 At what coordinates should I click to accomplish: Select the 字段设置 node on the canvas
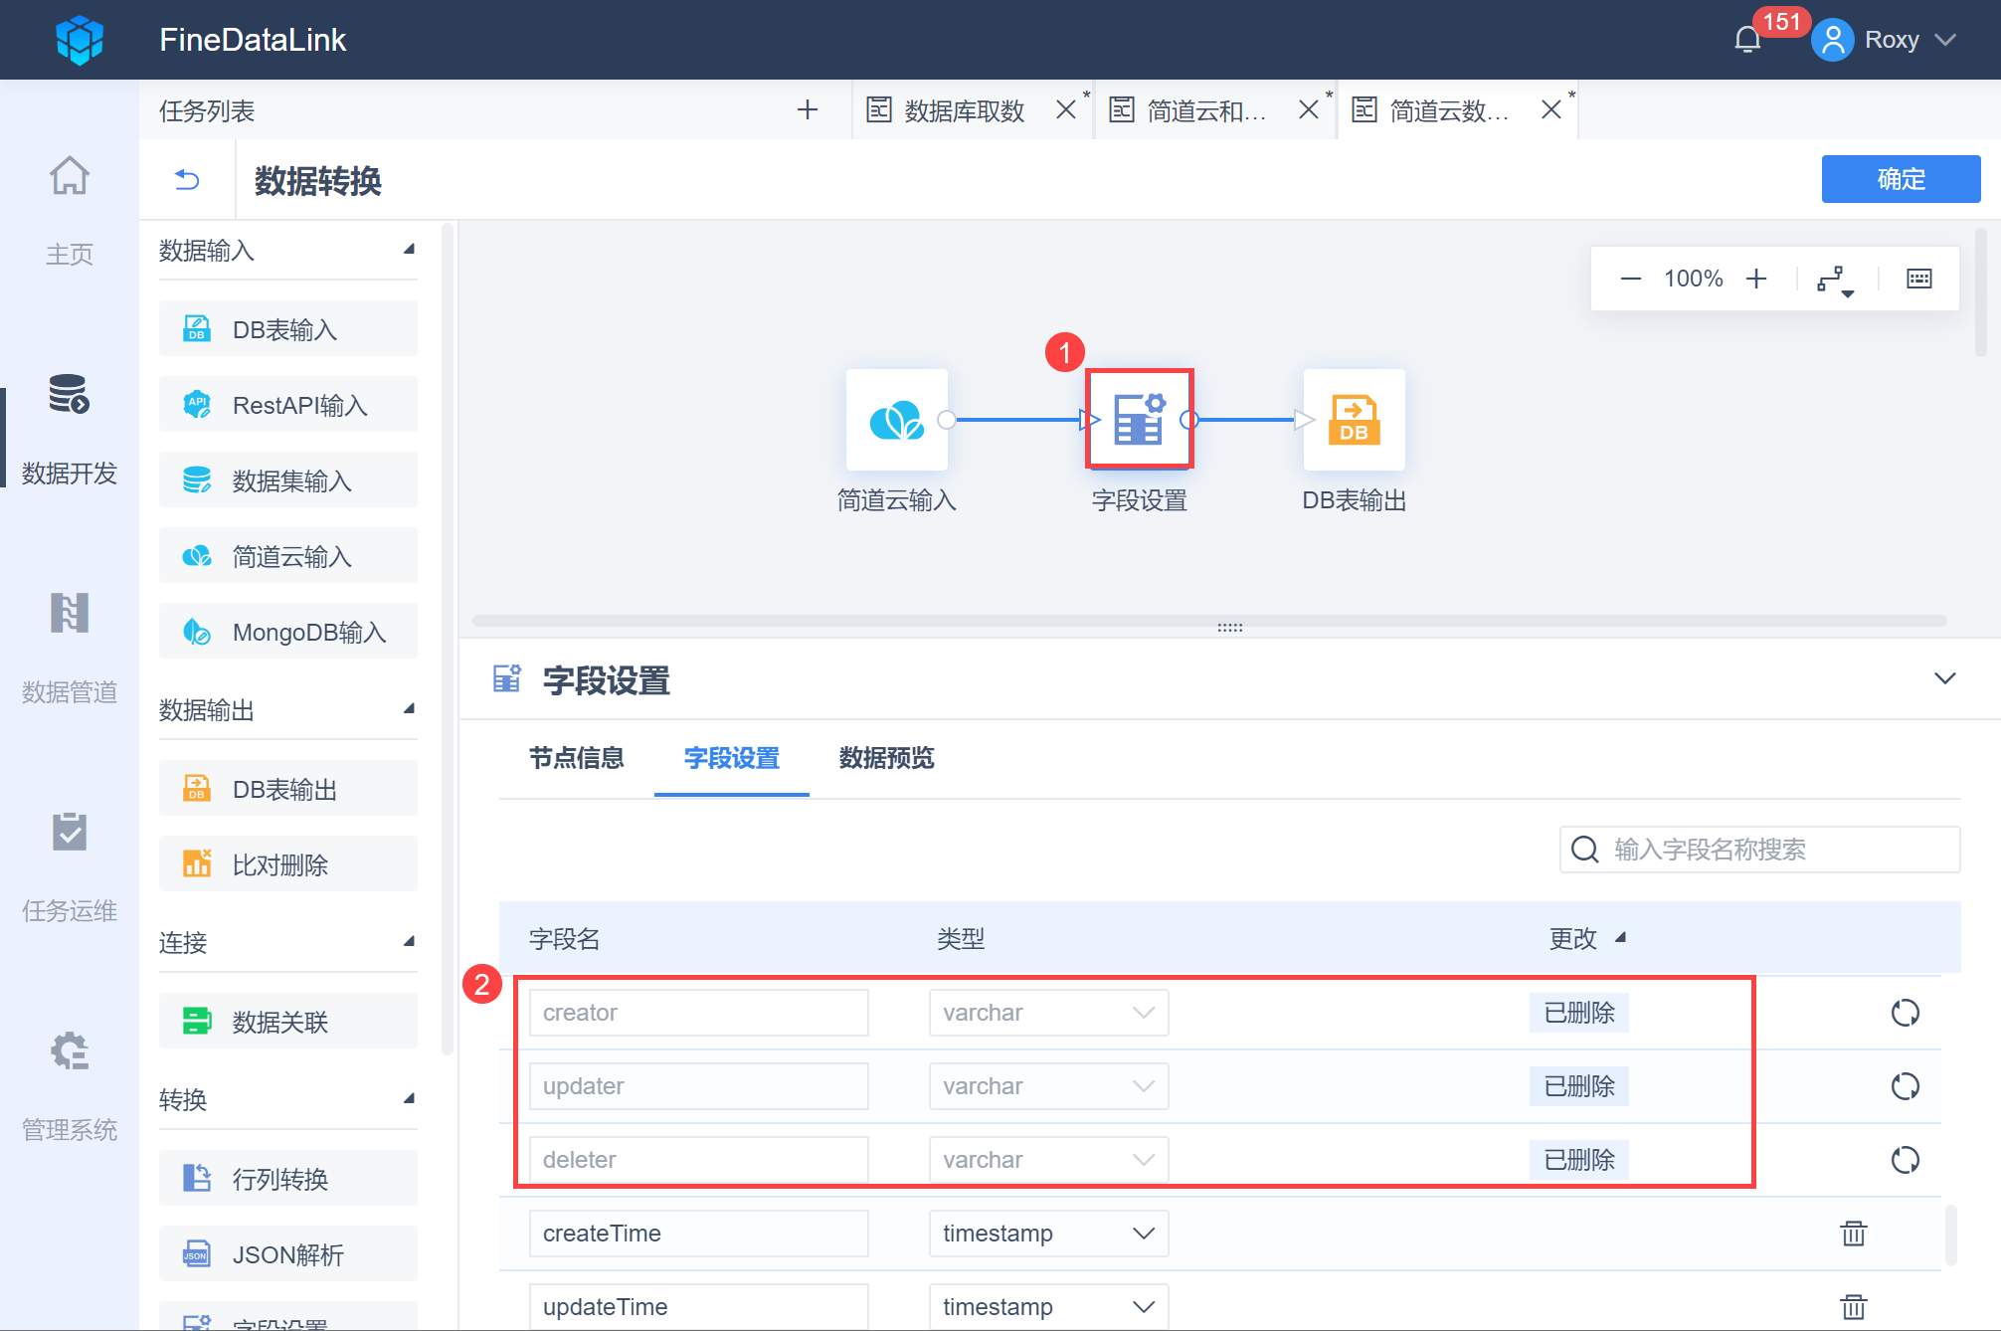point(1139,420)
